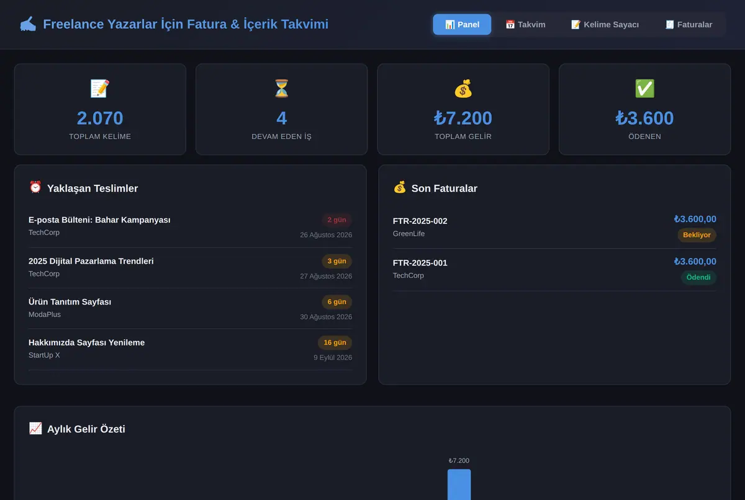Click the GreenLife client name
745x500 pixels.
[x=409, y=234]
